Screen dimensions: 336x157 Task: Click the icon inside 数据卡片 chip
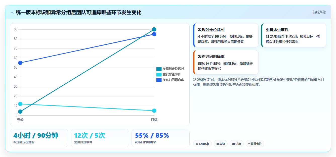click(249, 144)
